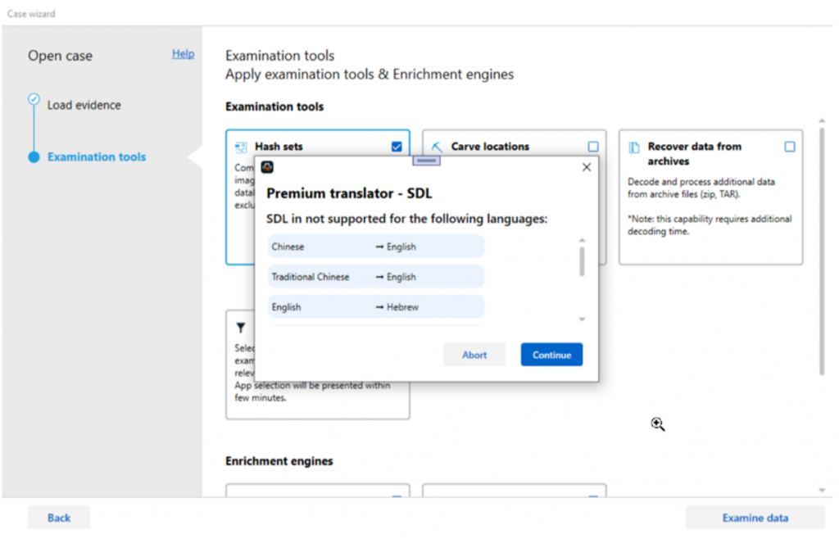Click the Recover data from archives title

coord(695,154)
